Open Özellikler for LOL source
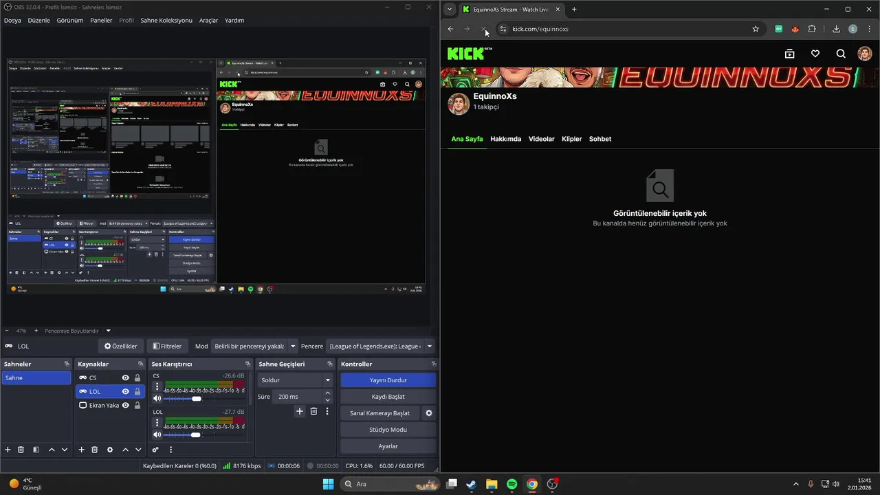880x495 pixels. (x=120, y=346)
